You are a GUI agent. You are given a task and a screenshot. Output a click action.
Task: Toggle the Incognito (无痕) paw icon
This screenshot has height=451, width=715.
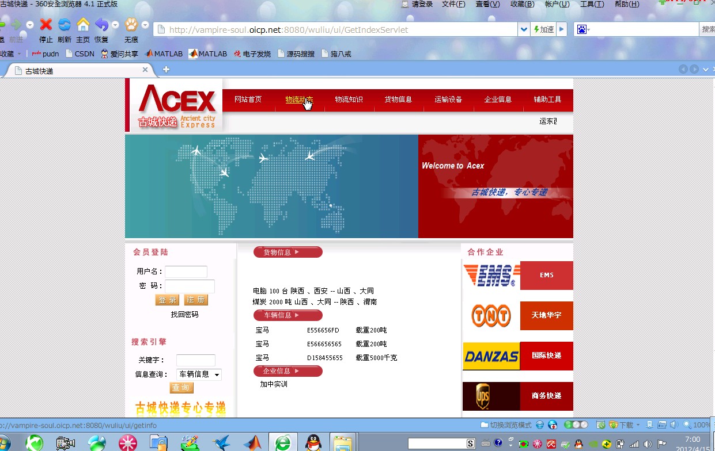point(131,25)
